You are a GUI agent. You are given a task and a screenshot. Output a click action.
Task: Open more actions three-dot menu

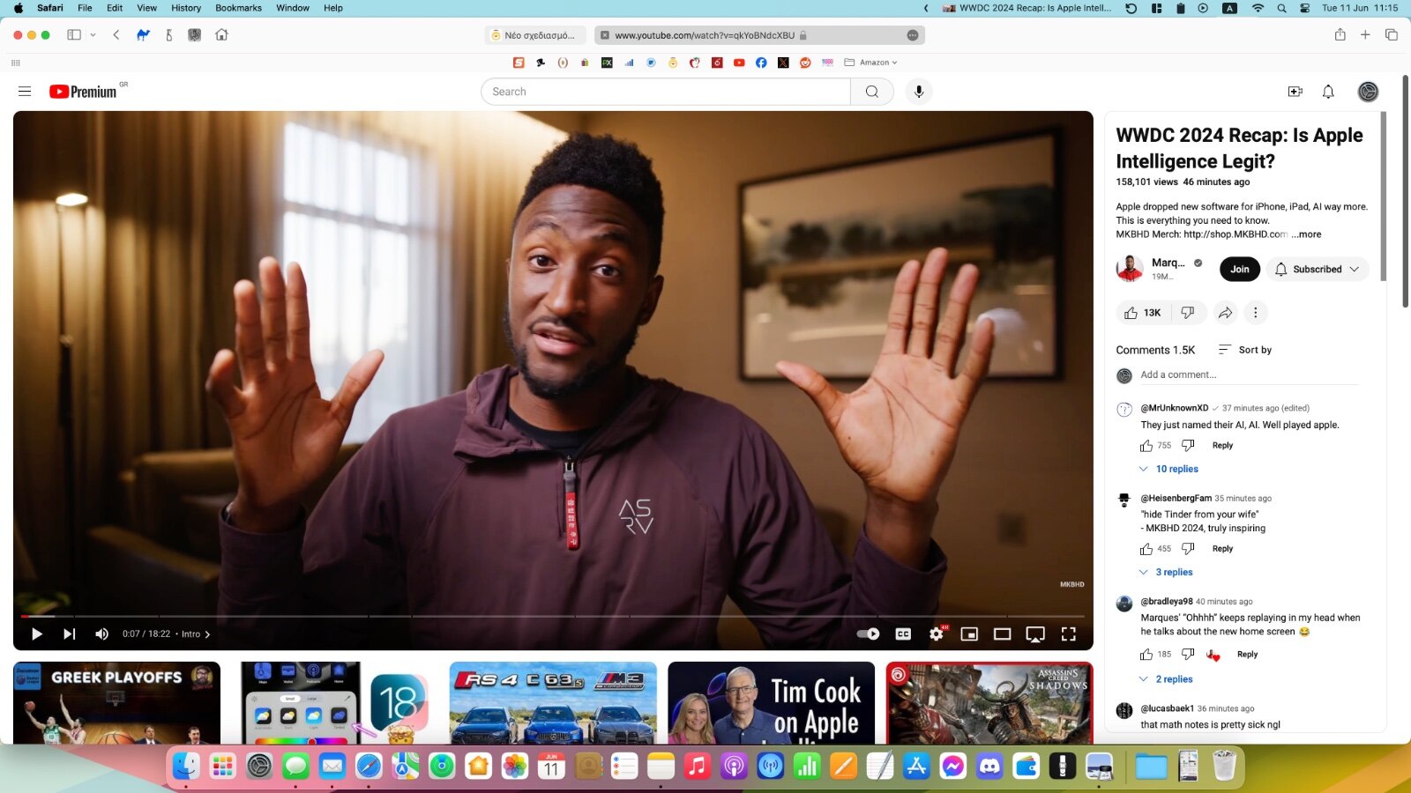point(1256,313)
